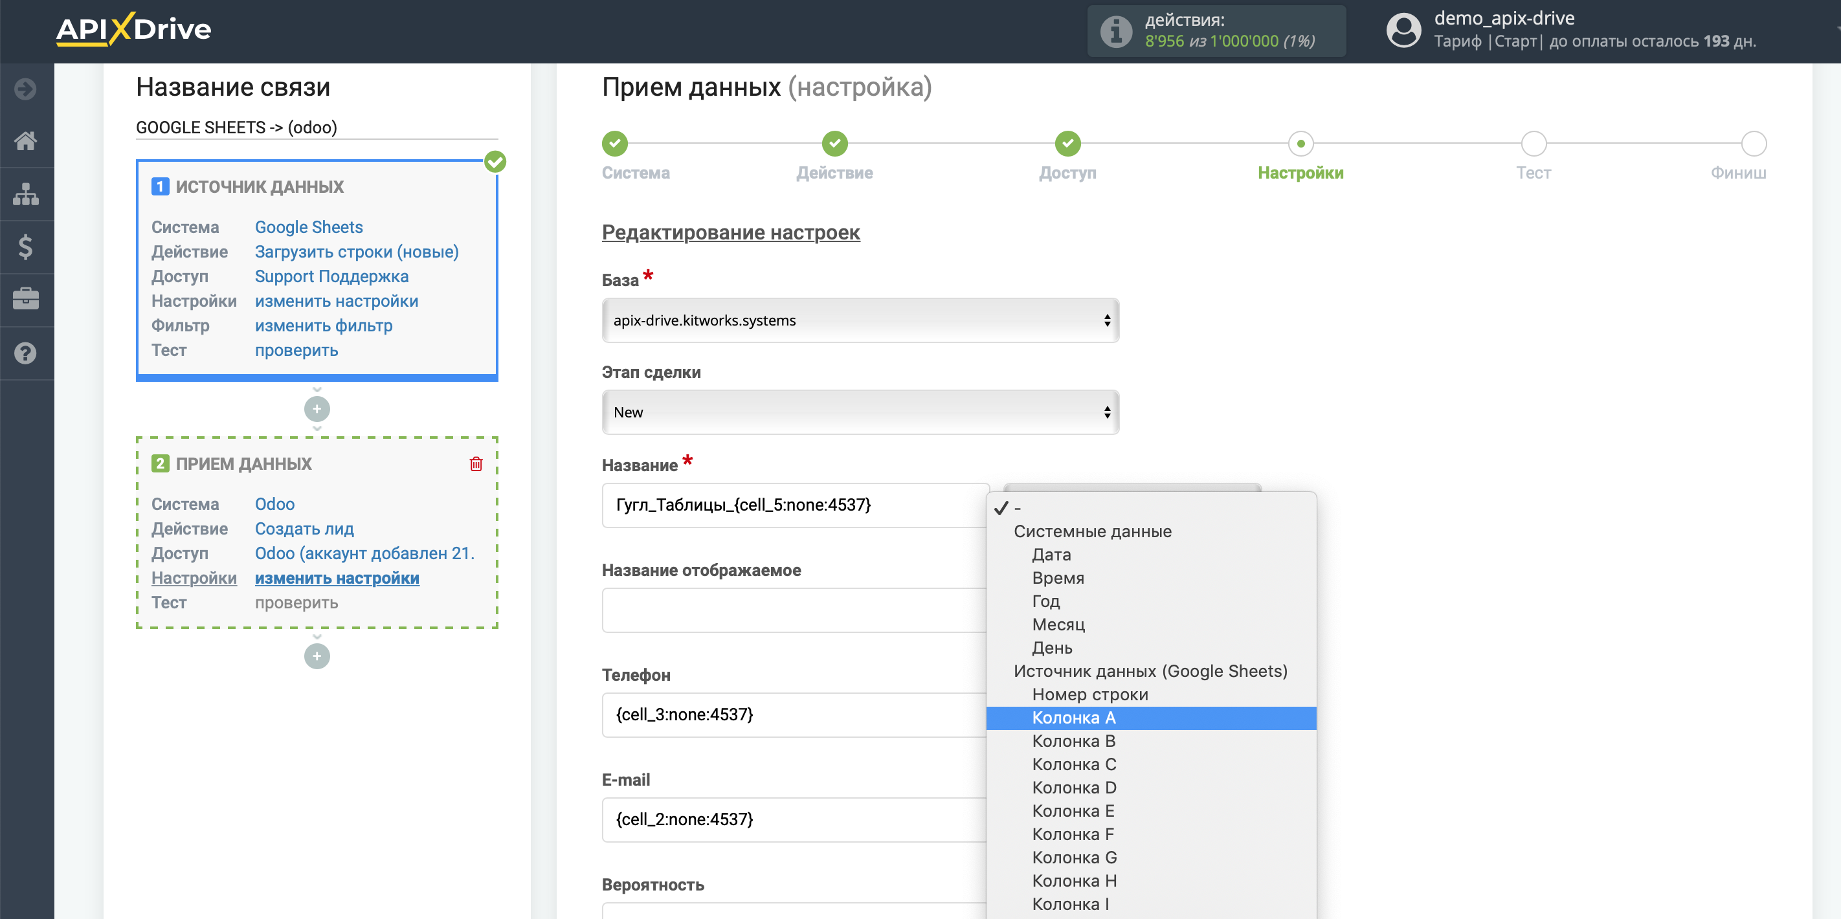Screen dimensions: 1841x919
Task: Click receiver bold изменить настройки link
Action: click(x=337, y=578)
